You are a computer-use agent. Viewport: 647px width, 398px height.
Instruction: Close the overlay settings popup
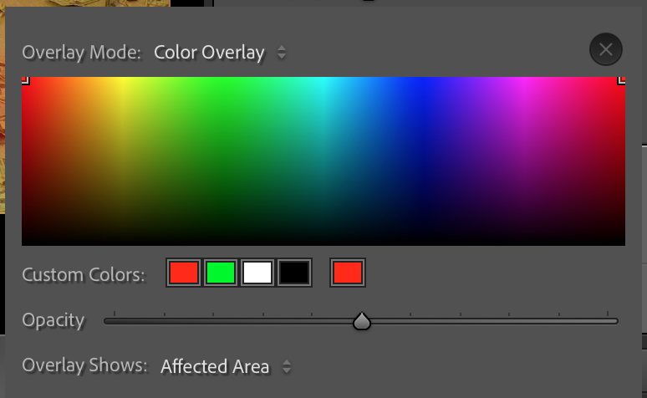tap(606, 49)
